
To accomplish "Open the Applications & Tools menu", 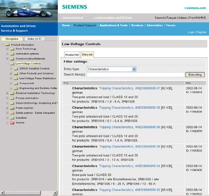I will pos(114,25).
